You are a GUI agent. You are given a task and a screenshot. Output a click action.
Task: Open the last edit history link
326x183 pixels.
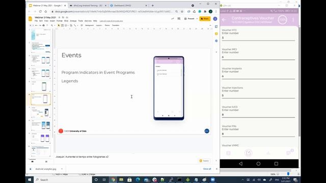coord(111,21)
